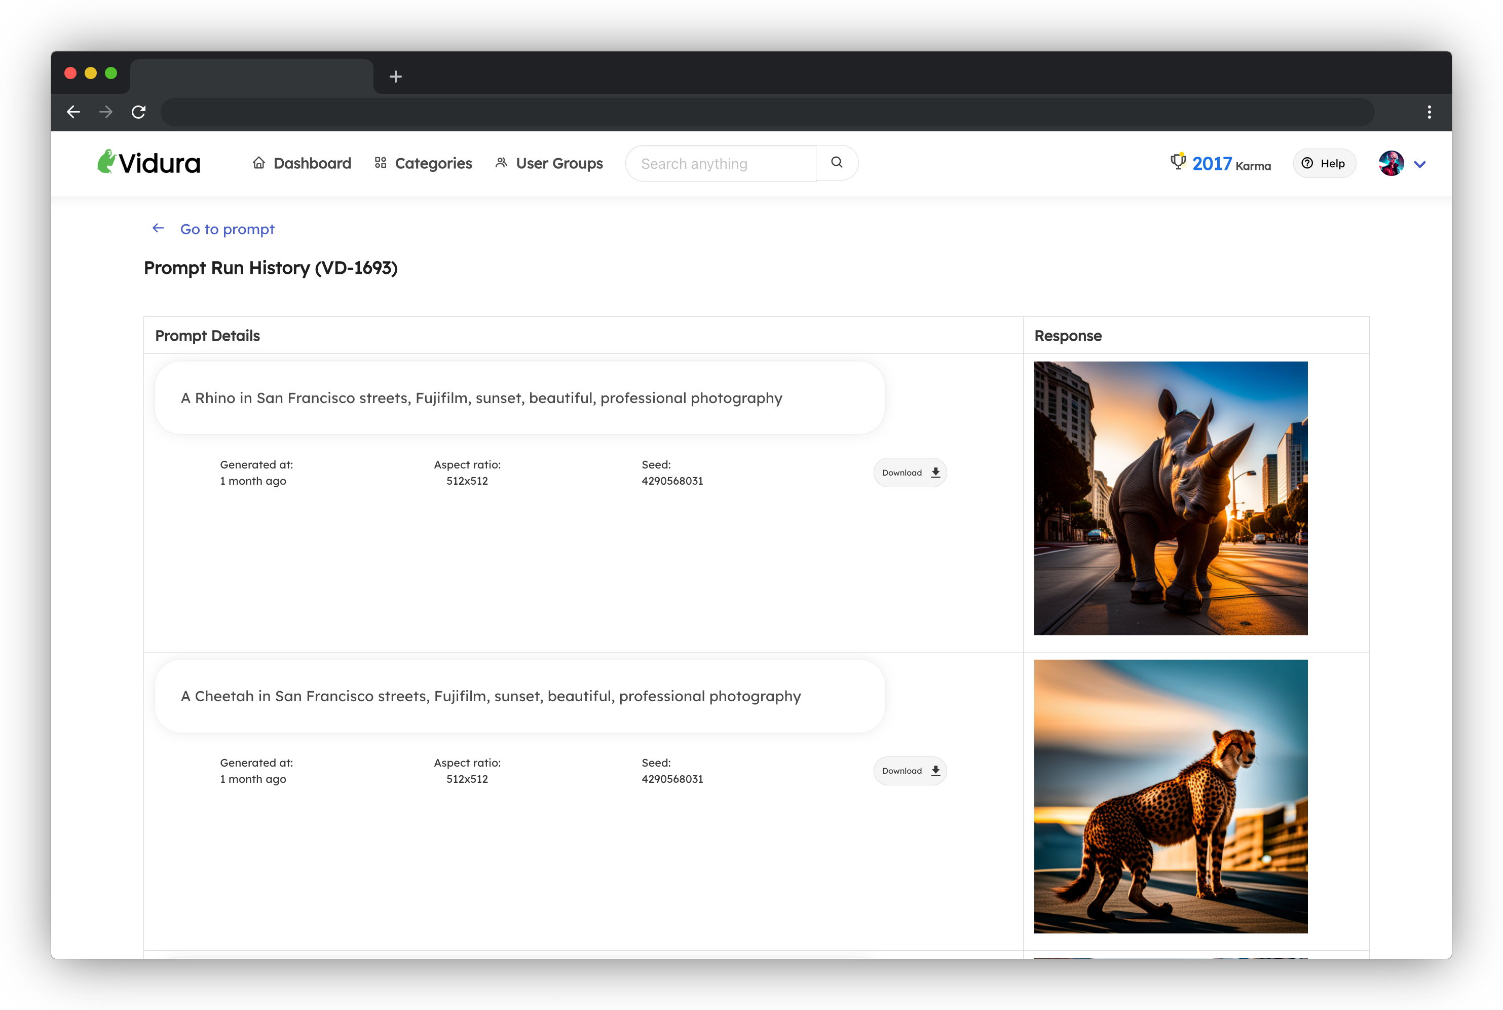This screenshot has width=1503, height=1010.
Task: Select the Dashboard home icon
Action: point(259,163)
